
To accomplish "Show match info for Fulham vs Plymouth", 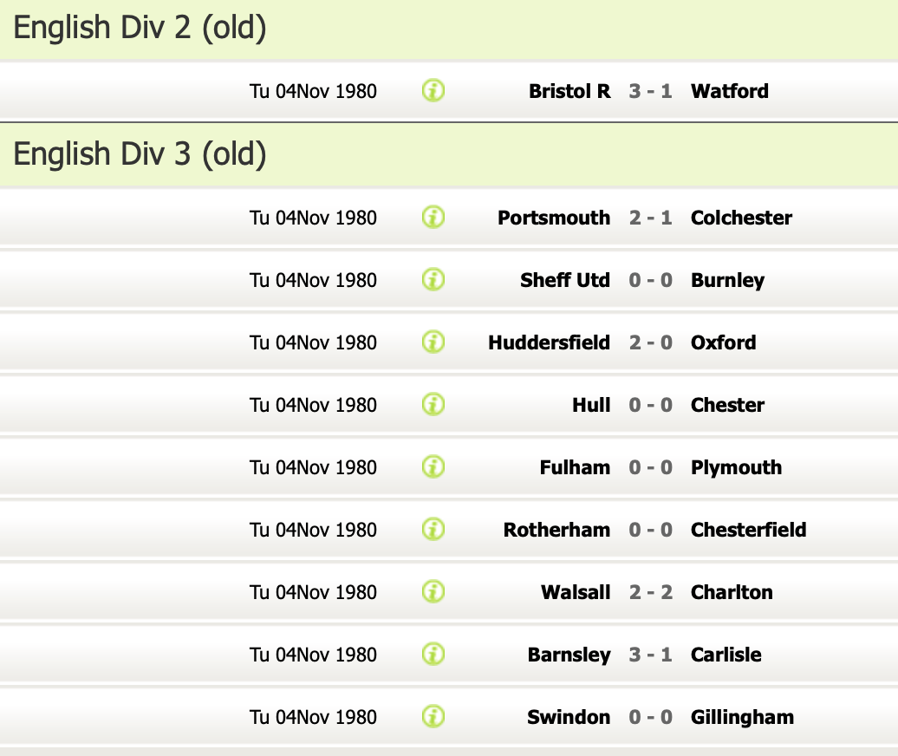I will (433, 466).
